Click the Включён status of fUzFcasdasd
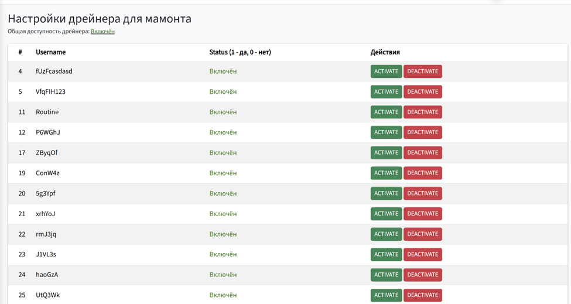 point(223,71)
